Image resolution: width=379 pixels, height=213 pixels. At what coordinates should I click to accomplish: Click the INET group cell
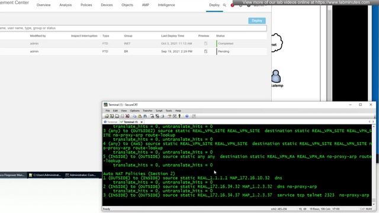[127, 43]
